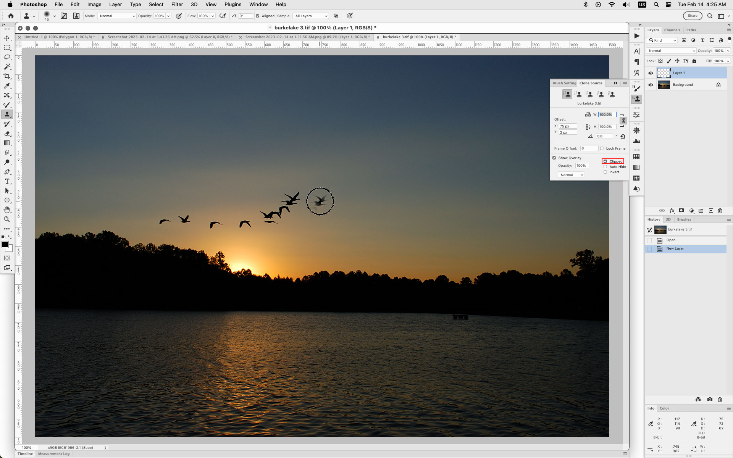Select the Crop tool
733x458 pixels.
pos(7,76)
